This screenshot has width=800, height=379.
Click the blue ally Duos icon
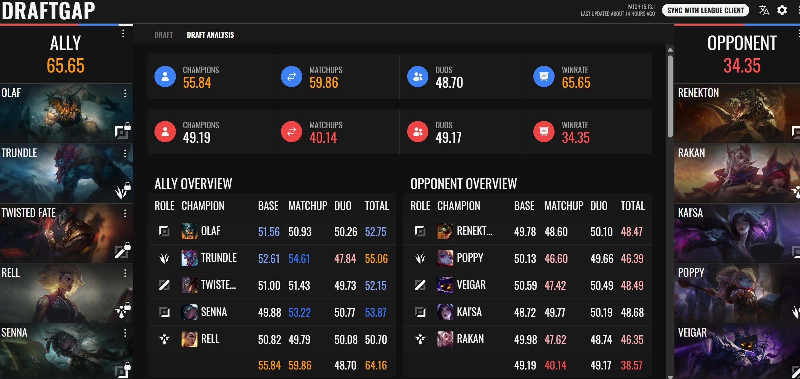pos(418,76)
